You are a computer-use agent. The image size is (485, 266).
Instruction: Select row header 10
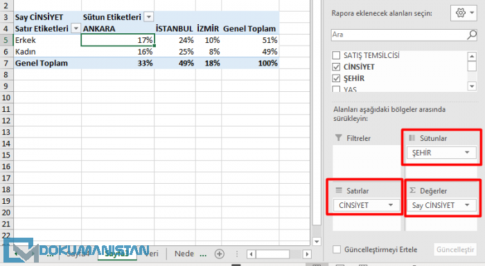[x=6, y=98]
